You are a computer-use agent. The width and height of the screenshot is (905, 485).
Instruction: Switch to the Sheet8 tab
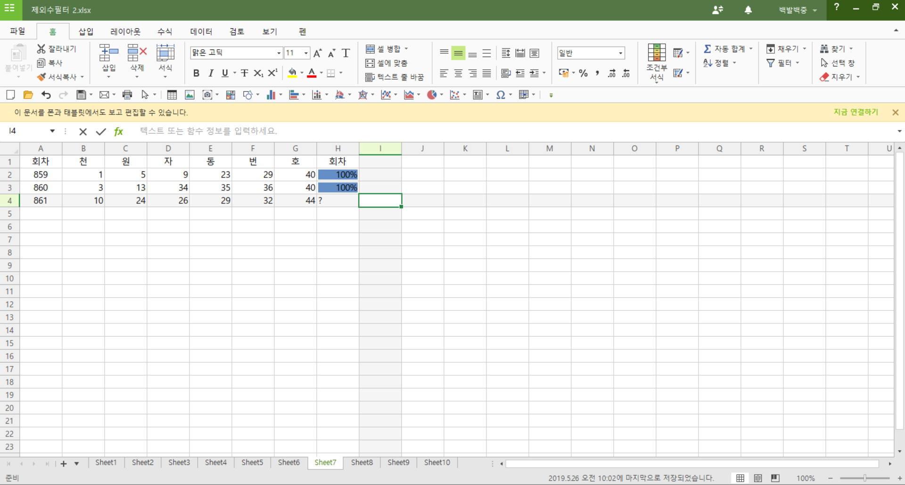(x=362, y=462)
